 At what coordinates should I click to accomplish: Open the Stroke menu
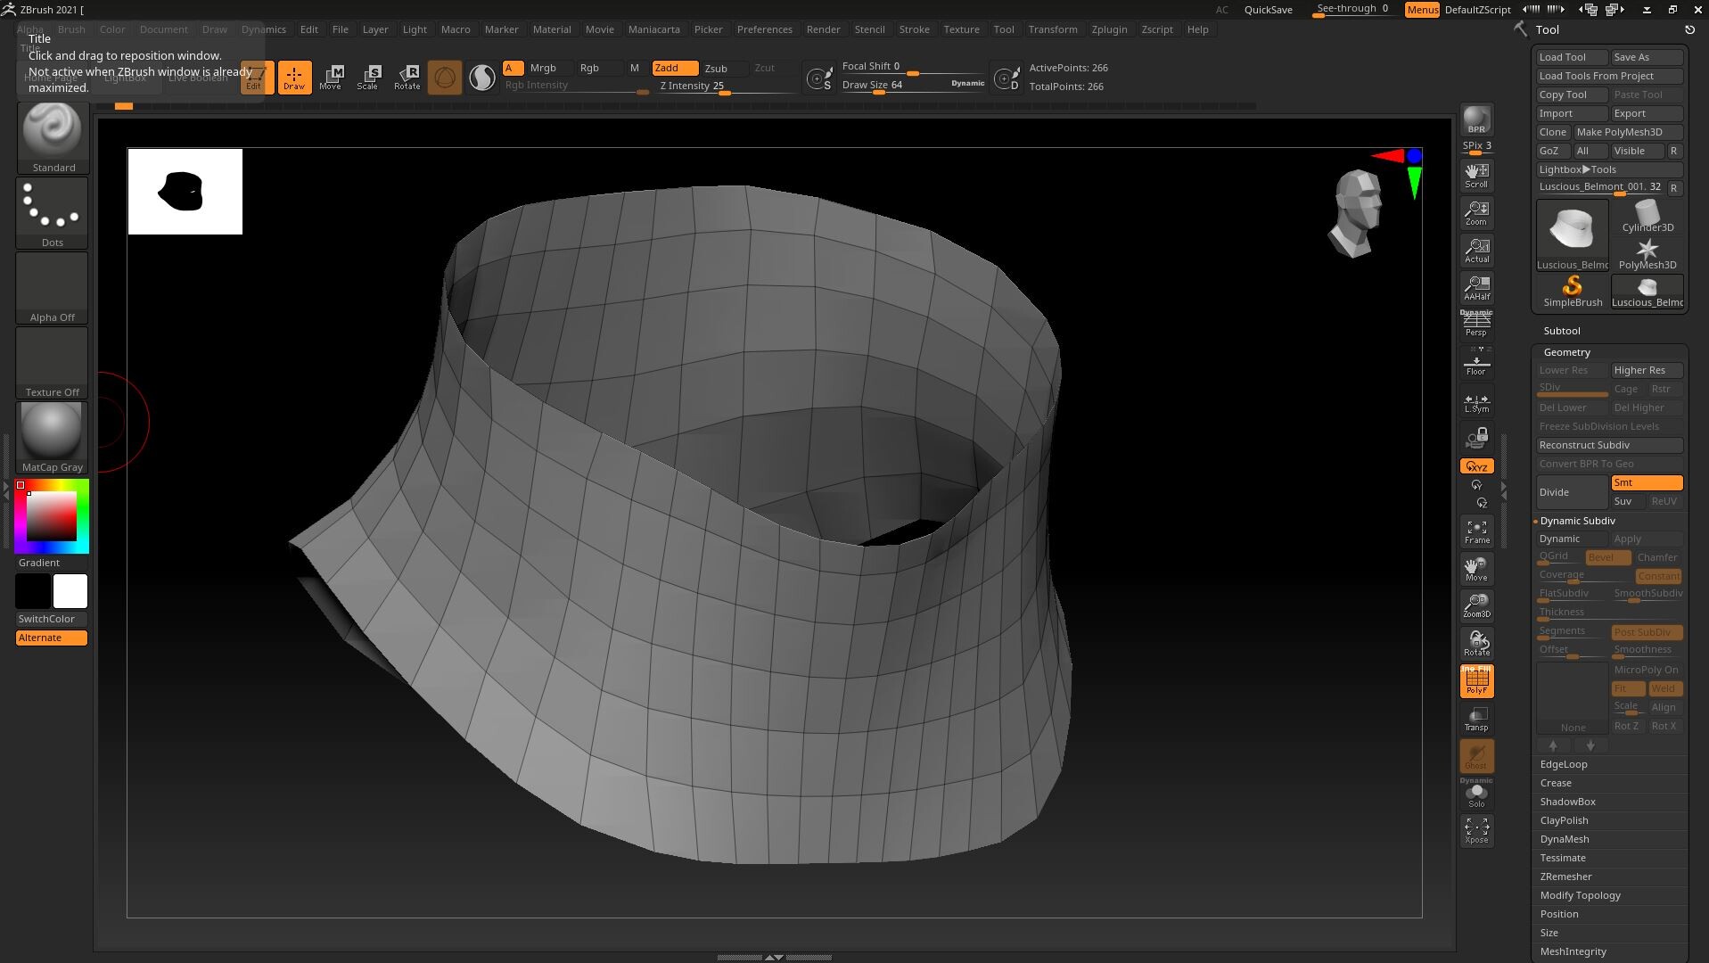tap(914, 29)
